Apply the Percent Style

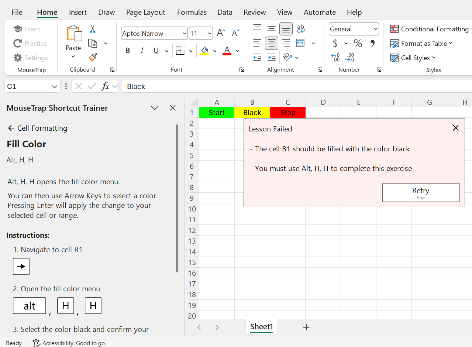click(x=357, y=43)
